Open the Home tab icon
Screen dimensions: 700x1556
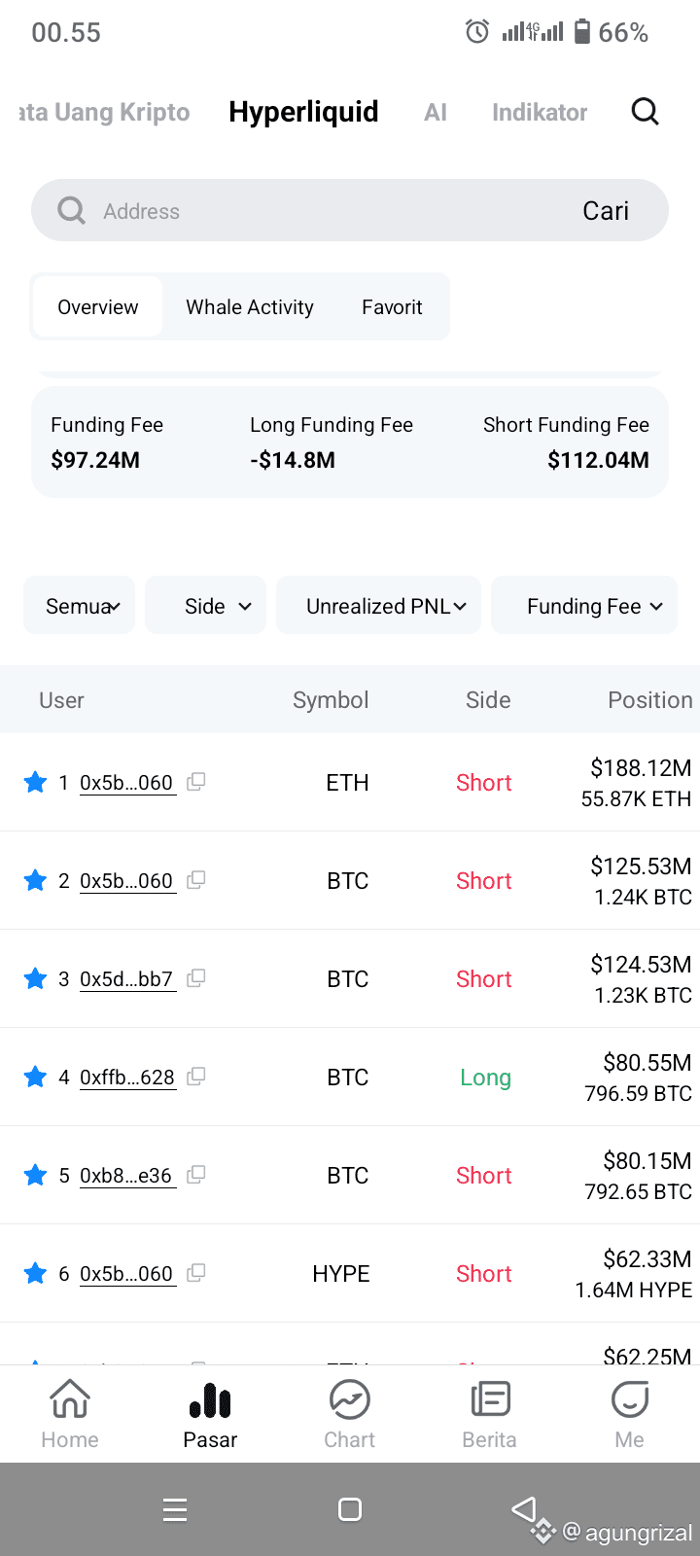[70, 1399]
